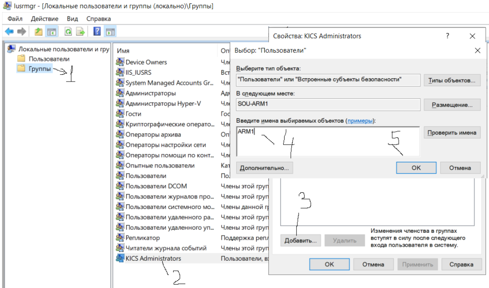Toggle the Show/Hide console tree icon
This screenshot has height=288, width=489.
52,31
